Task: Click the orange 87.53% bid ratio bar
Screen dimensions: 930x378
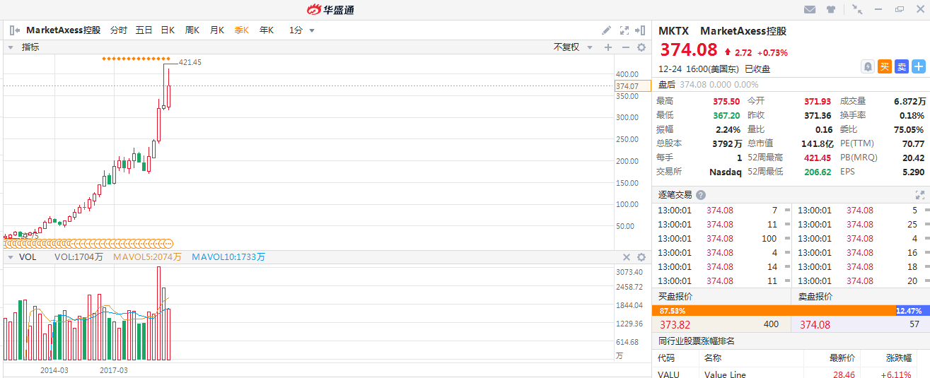Action: [x=774, y=311]
